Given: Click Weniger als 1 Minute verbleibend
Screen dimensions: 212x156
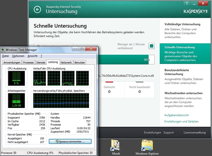Looking at the screenshot, I should click(131, 46).
